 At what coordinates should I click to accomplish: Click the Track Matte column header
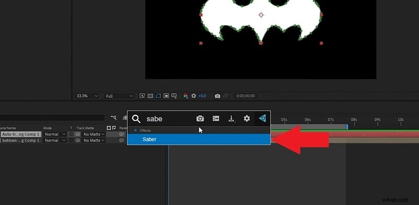point(85,128)
